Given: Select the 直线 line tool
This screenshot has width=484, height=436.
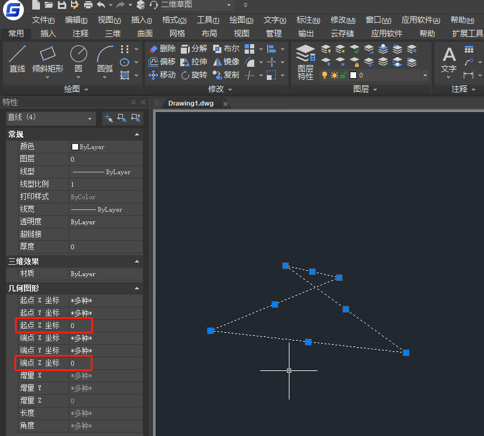Looking at the screenshot, I should 17,59.
